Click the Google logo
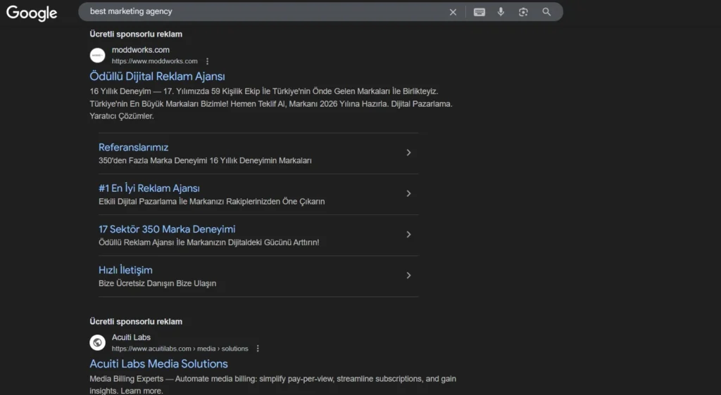This screenshot has width=721, height=395. click(32, 13)
